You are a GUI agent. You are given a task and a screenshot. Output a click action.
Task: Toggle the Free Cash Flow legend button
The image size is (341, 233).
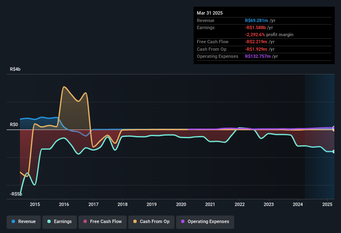point(103,222)
